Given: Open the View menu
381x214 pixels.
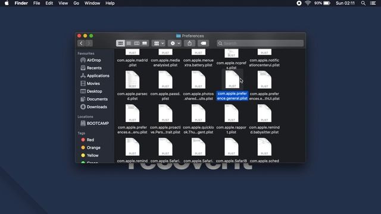Looking at the screenshot, I should tap(63, 3).
